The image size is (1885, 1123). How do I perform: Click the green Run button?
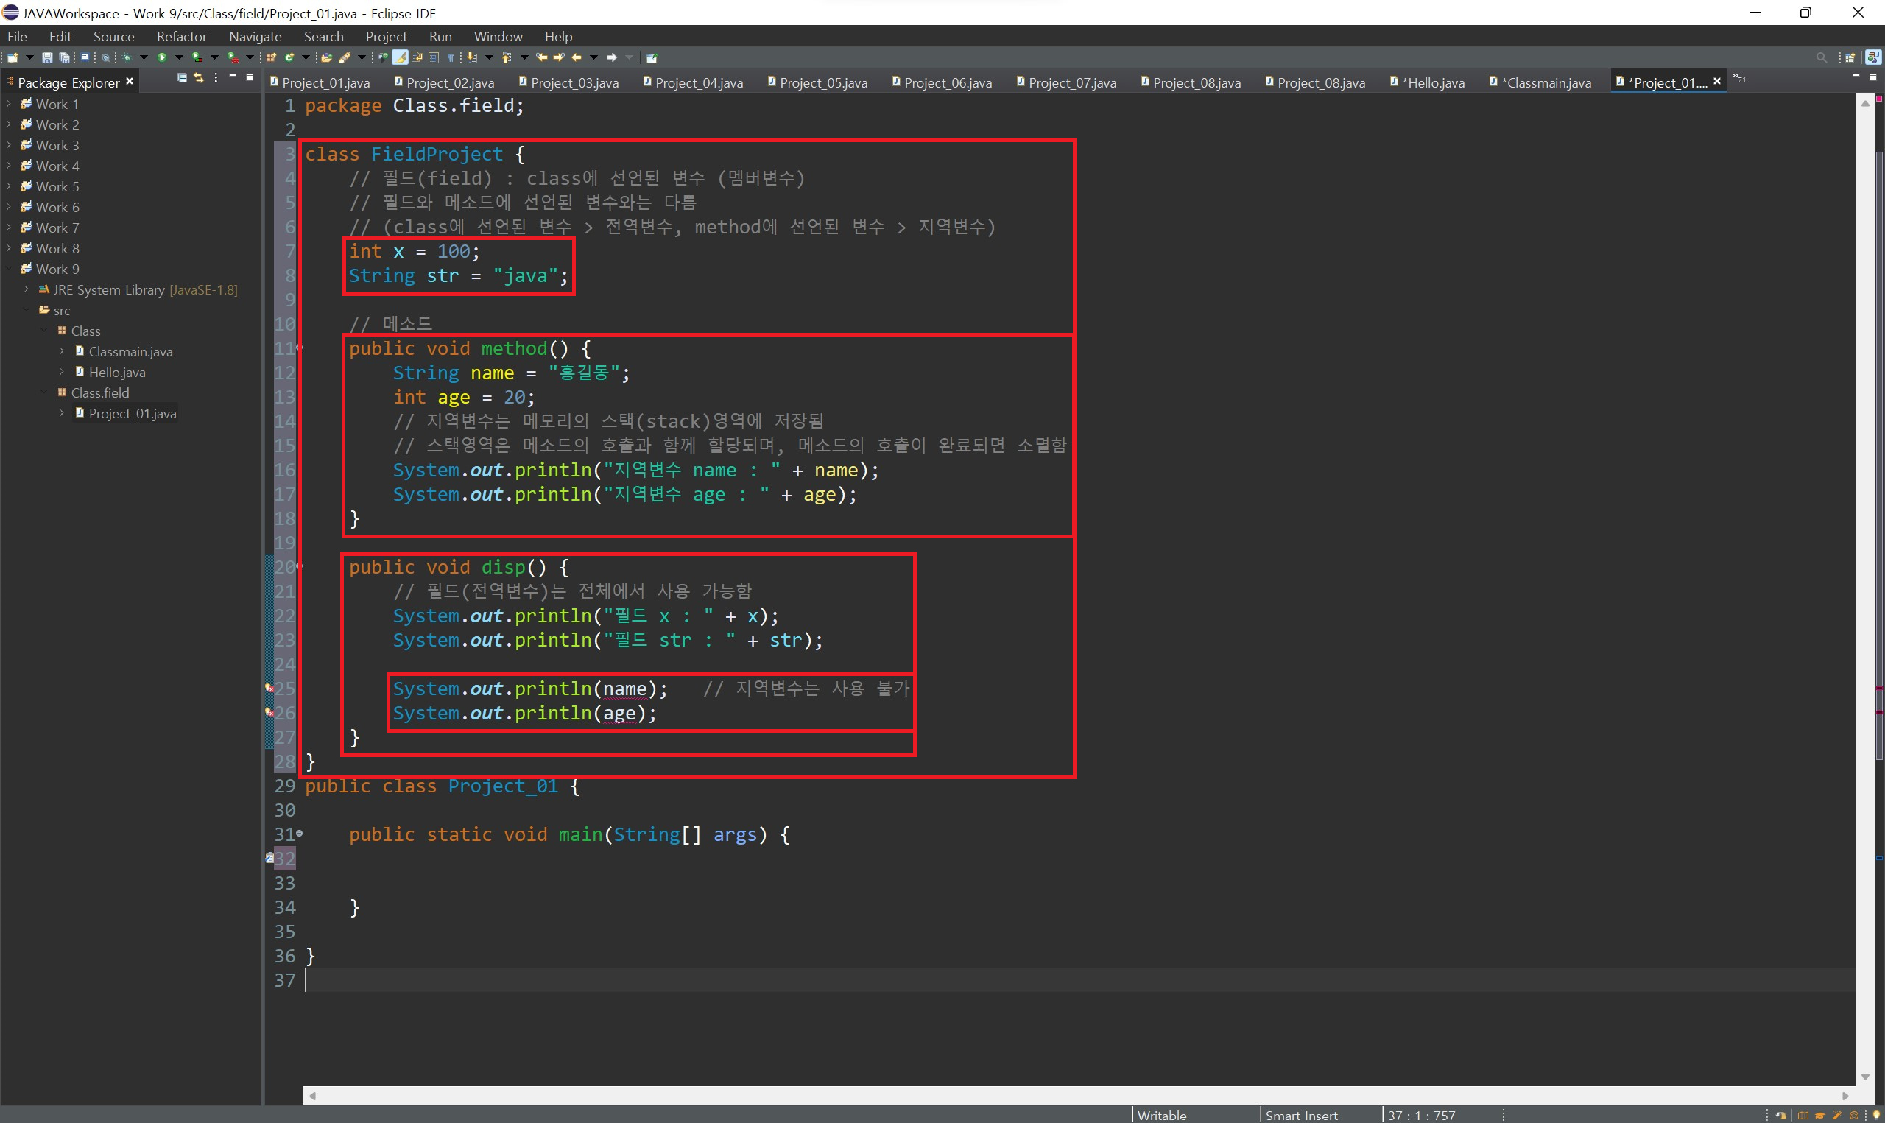[x=162, y=57]
